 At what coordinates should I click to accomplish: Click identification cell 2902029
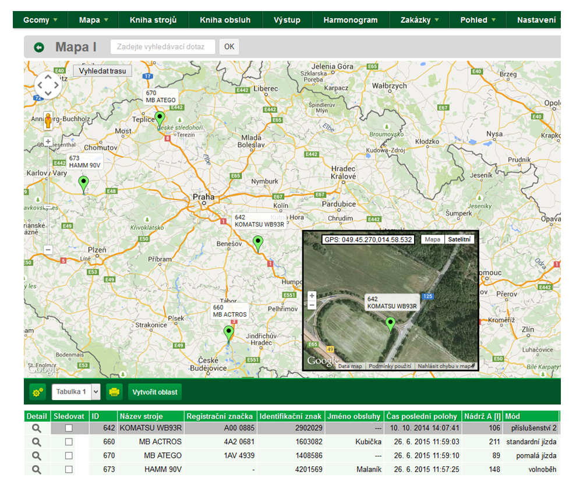(290, 428)
